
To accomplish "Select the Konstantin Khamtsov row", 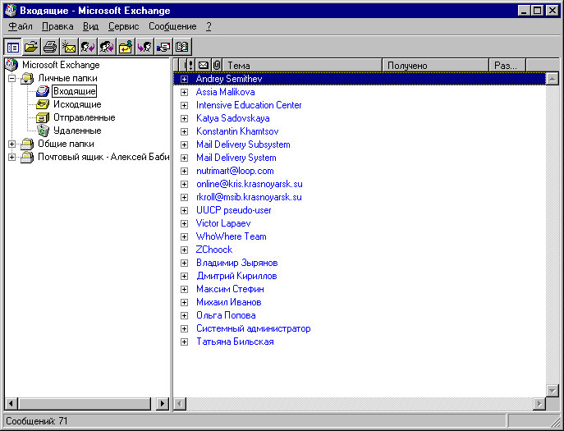I will (x=360, y=131).
